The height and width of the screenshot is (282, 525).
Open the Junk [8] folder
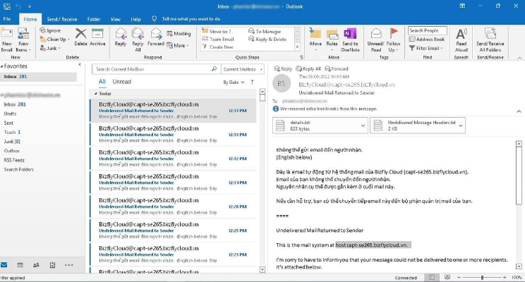coord(12,142)
